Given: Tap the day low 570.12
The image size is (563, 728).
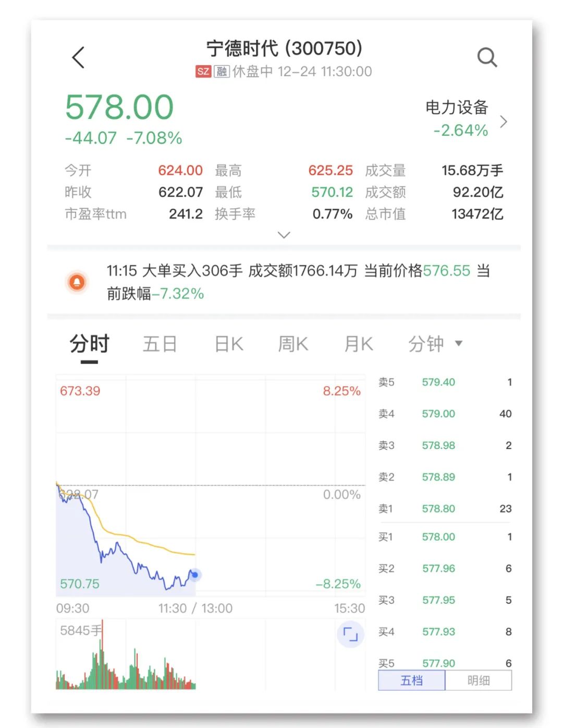Looking at the screenshot, I should [x=332, y=193].
